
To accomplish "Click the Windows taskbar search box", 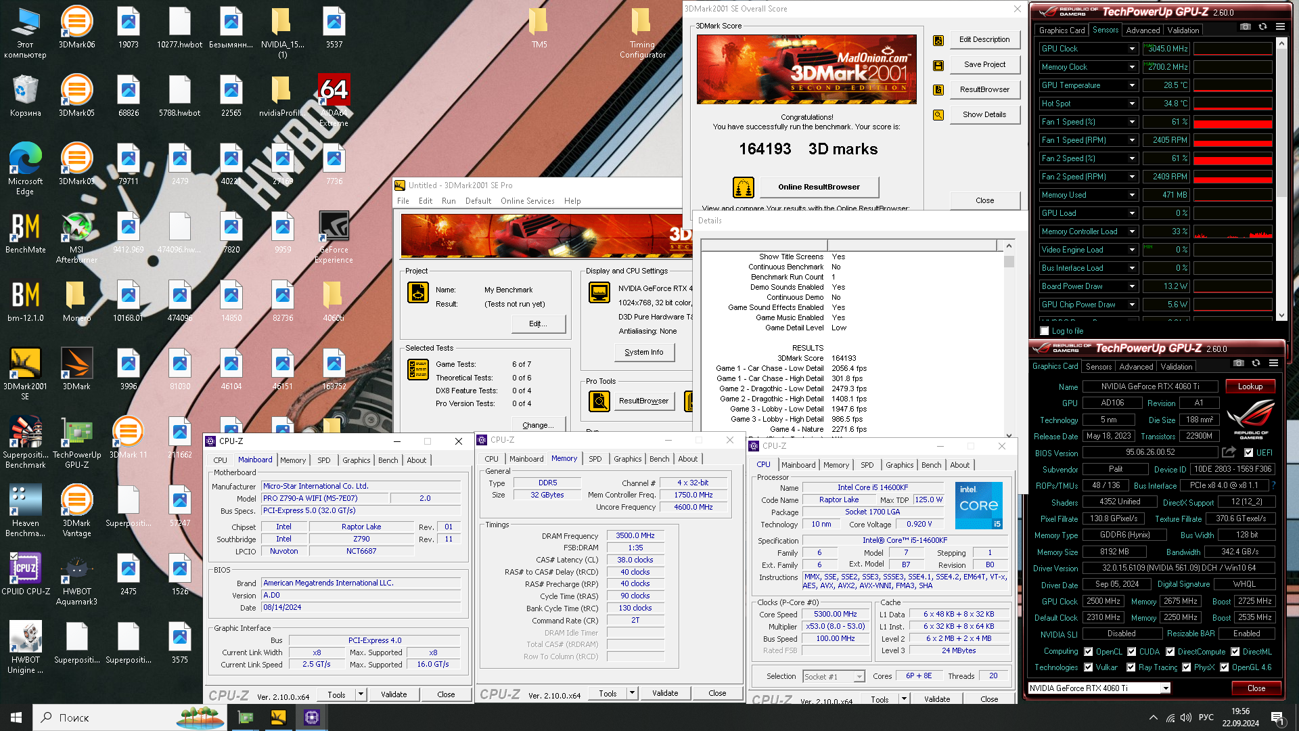I will coord(129,717).
